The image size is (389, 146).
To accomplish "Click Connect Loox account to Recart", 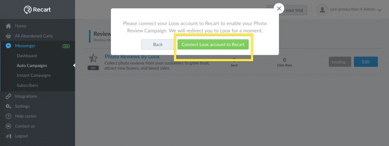I will click(x=213, y=45).
